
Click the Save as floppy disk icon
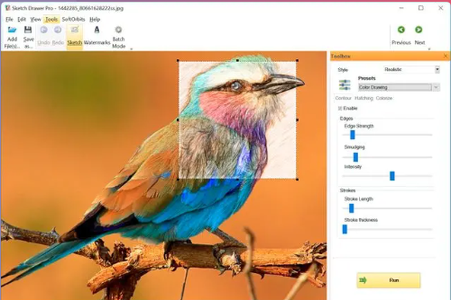pyautogui.click(x=28, y=30)
